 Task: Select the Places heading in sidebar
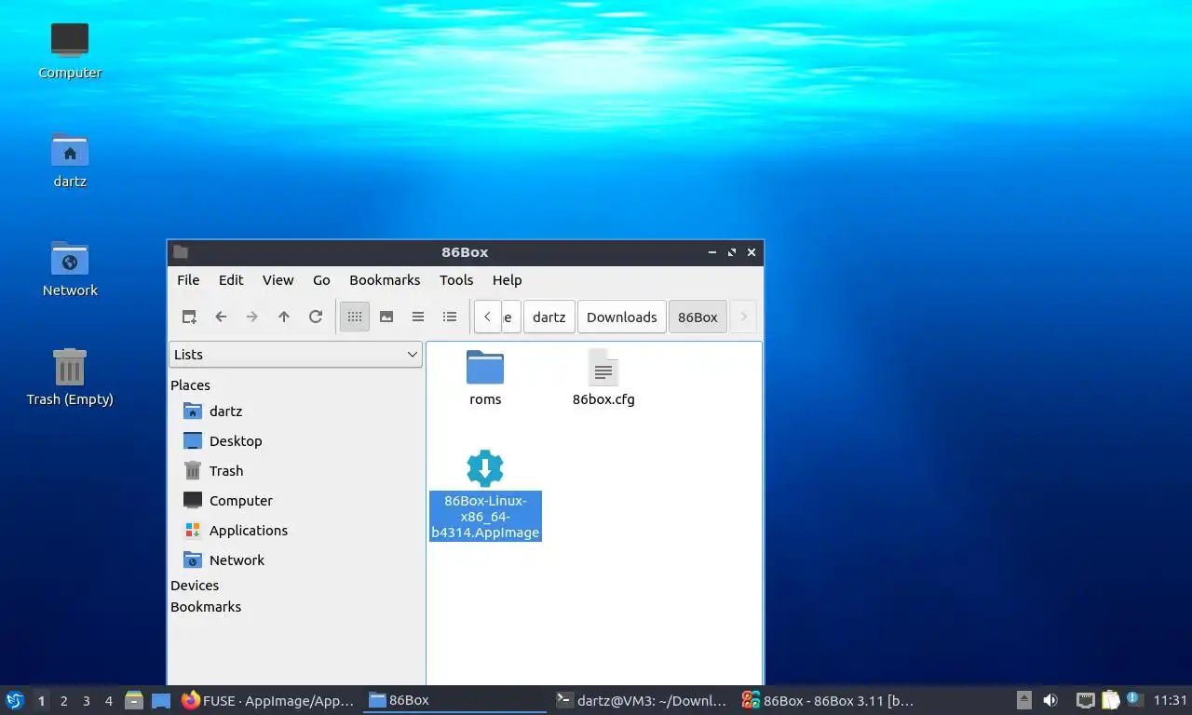pos(190,384)
